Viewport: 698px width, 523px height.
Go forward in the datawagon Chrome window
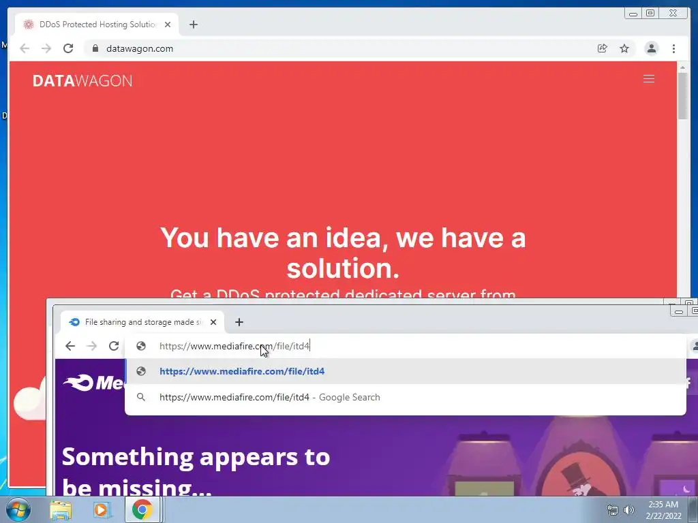(46, 48)
